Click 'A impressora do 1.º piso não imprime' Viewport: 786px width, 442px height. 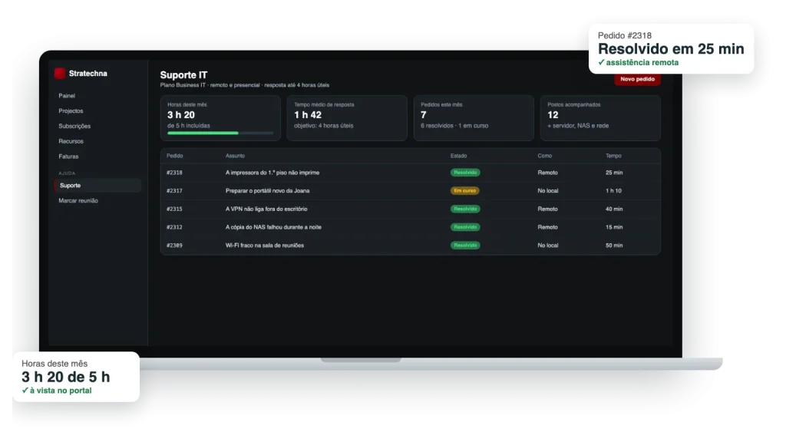pos(272,173)
